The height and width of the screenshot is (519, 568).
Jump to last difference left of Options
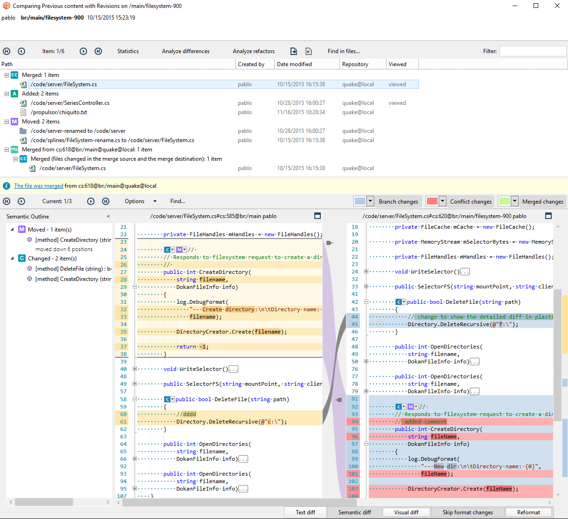click(x=106, y=201)
